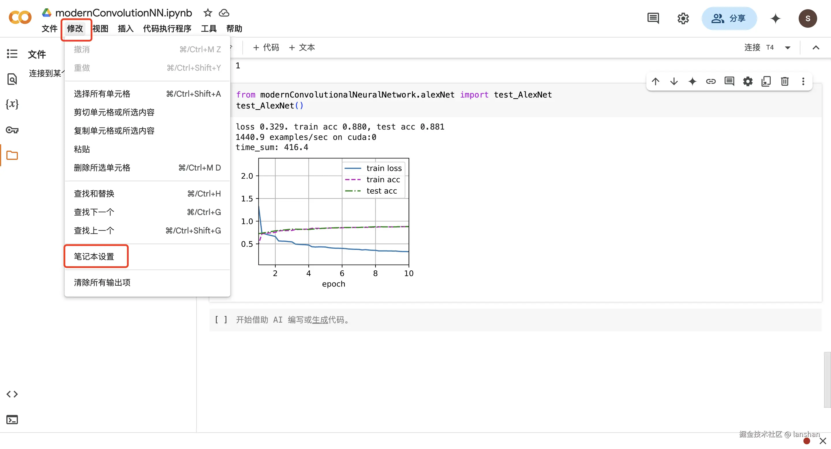
Task: Open more cell actions three-dot menu
Action: click(803, 81)
